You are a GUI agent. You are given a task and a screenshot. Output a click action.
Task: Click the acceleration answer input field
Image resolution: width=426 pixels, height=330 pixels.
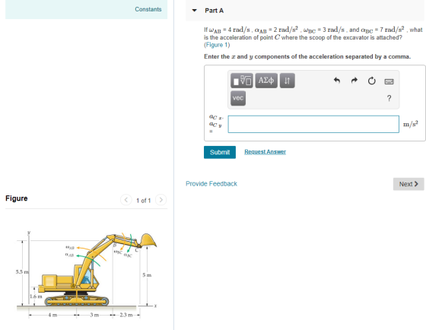click(x=313, y=124)
